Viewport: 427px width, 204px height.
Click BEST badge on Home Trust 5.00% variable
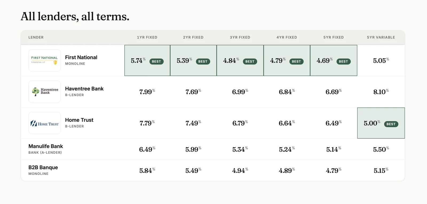coord(391,124)
